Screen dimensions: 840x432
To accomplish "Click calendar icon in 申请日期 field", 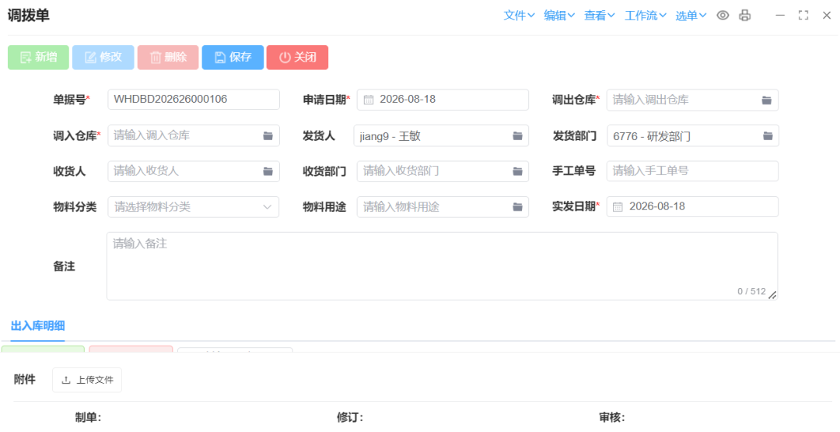I will [x=369, y=100].
